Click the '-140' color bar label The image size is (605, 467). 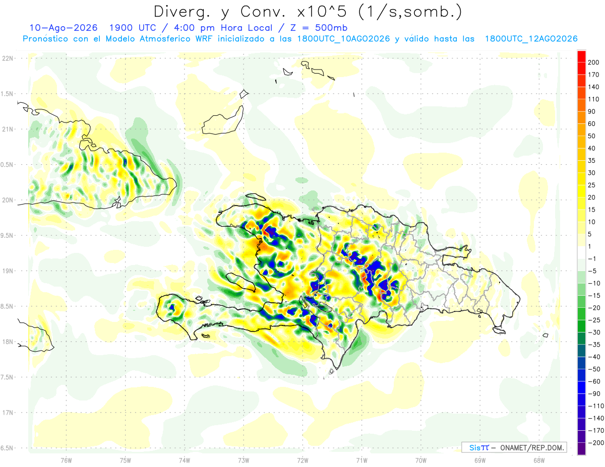pyautogui.click(x=595, y=418)
